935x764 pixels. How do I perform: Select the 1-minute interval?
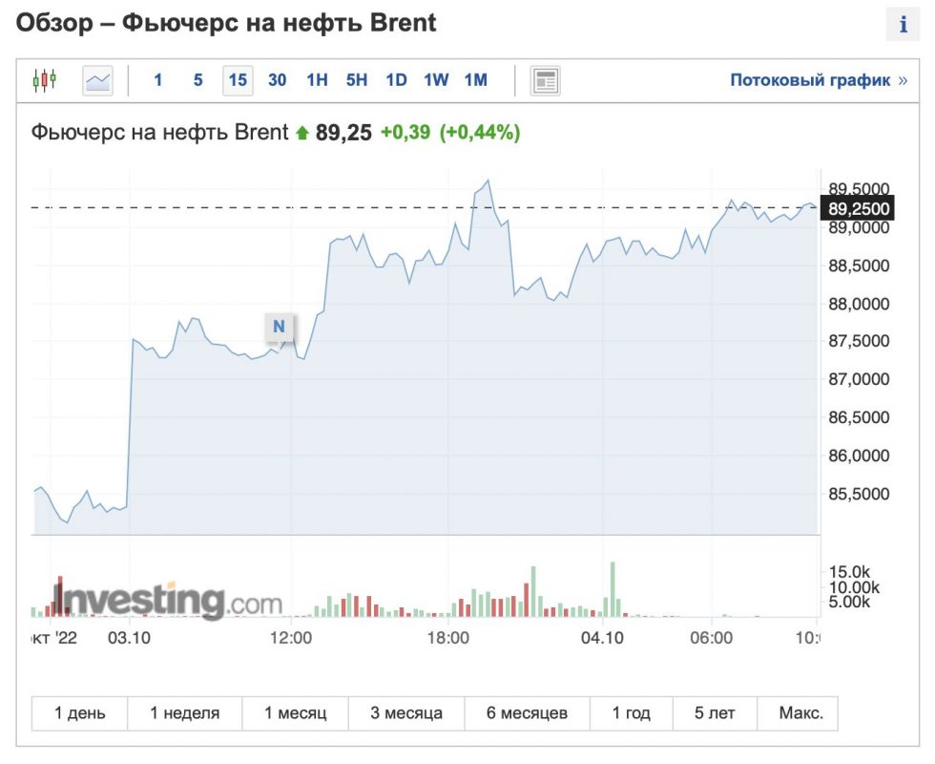pyautogui.click(x=158, y=80)
